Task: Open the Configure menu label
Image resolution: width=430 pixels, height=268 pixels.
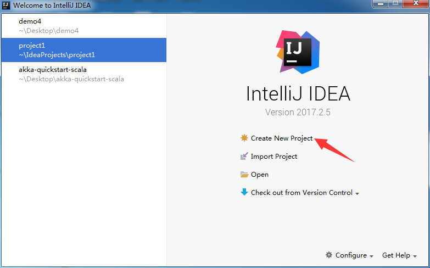Action: point(351,255)
